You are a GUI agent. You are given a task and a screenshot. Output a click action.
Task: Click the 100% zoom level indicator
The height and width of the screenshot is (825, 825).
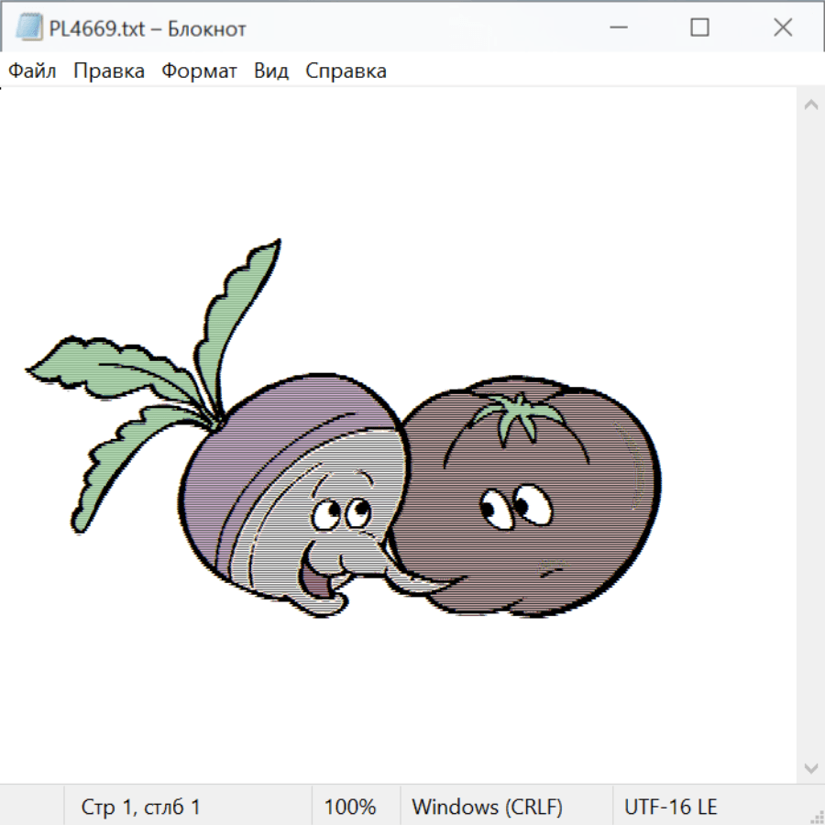click(x=350, y=807)
